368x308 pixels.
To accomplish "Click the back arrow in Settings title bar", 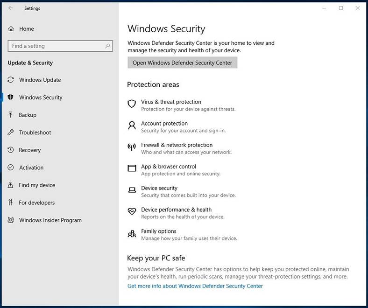I will [x=11, y=8].
